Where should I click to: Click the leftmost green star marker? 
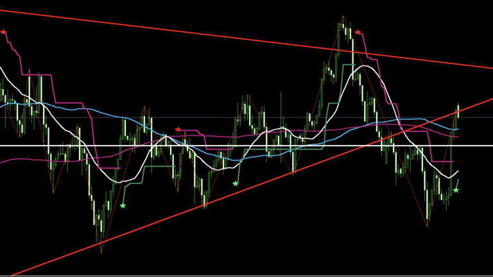point(123,206)
